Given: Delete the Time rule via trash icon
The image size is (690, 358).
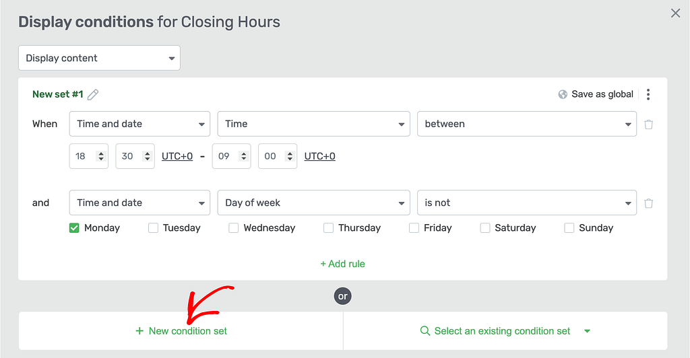Looking at the screenshot, I should coord(649,124).
